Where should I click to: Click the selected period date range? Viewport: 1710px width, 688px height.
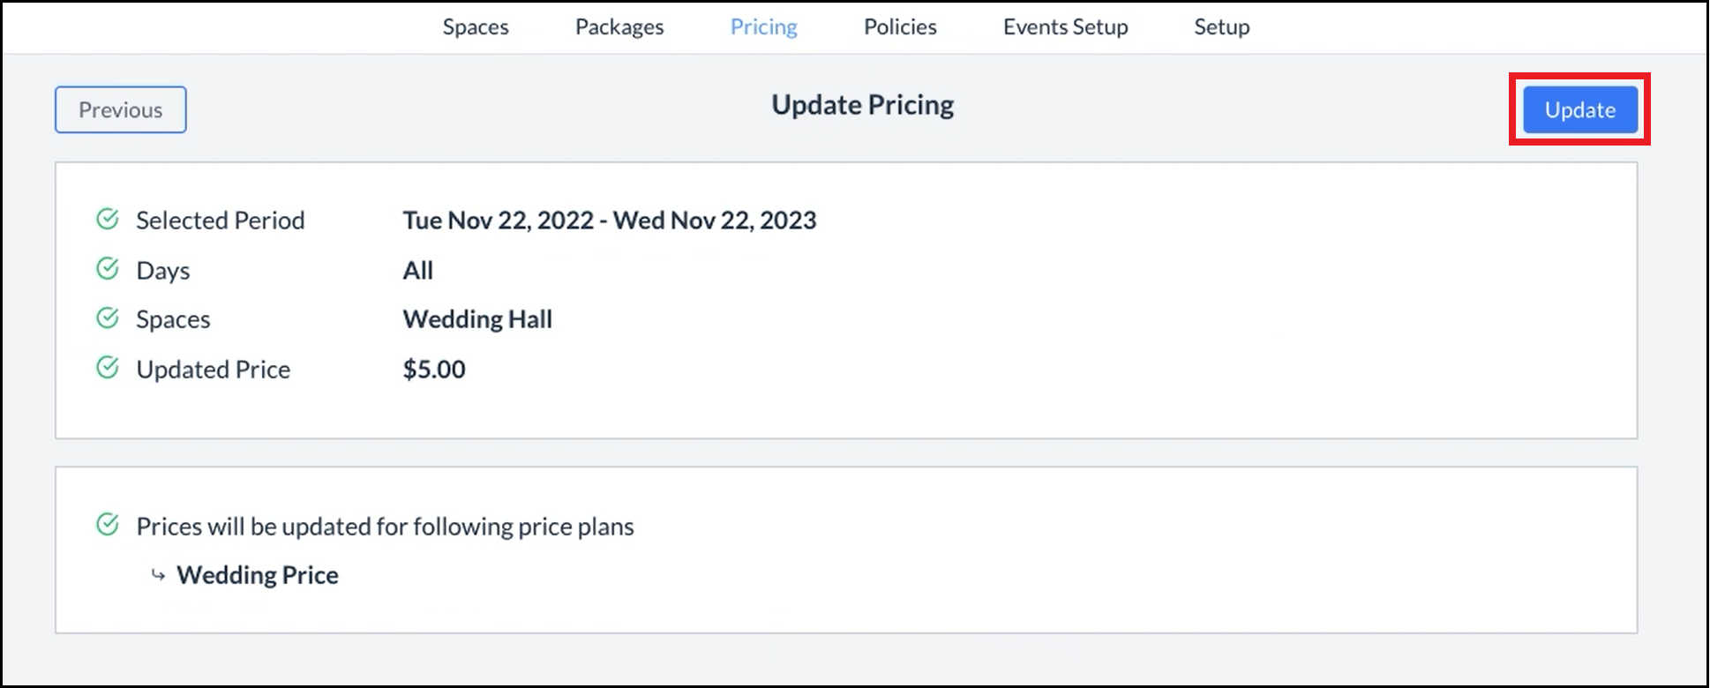(x=609, y=221)
